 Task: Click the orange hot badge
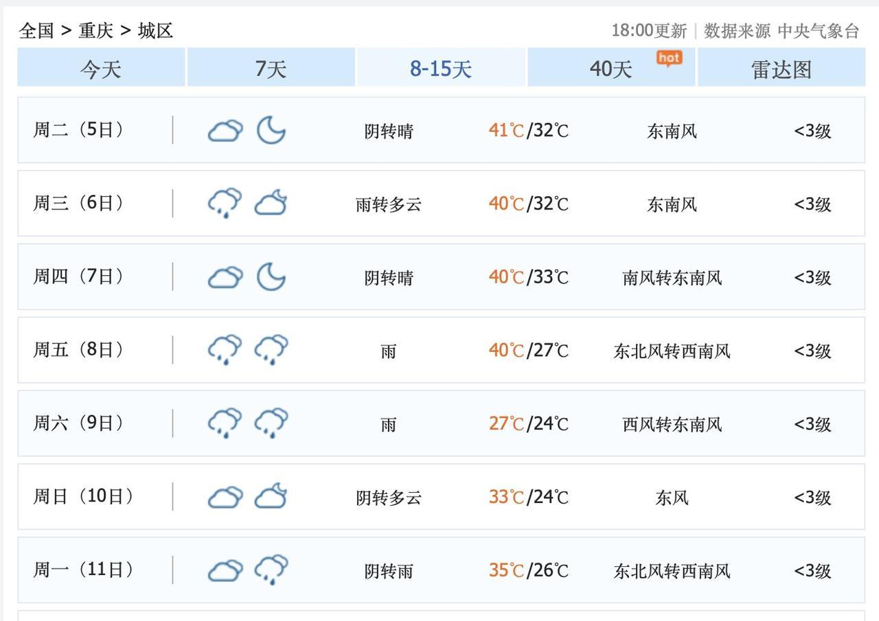[669, 58]
